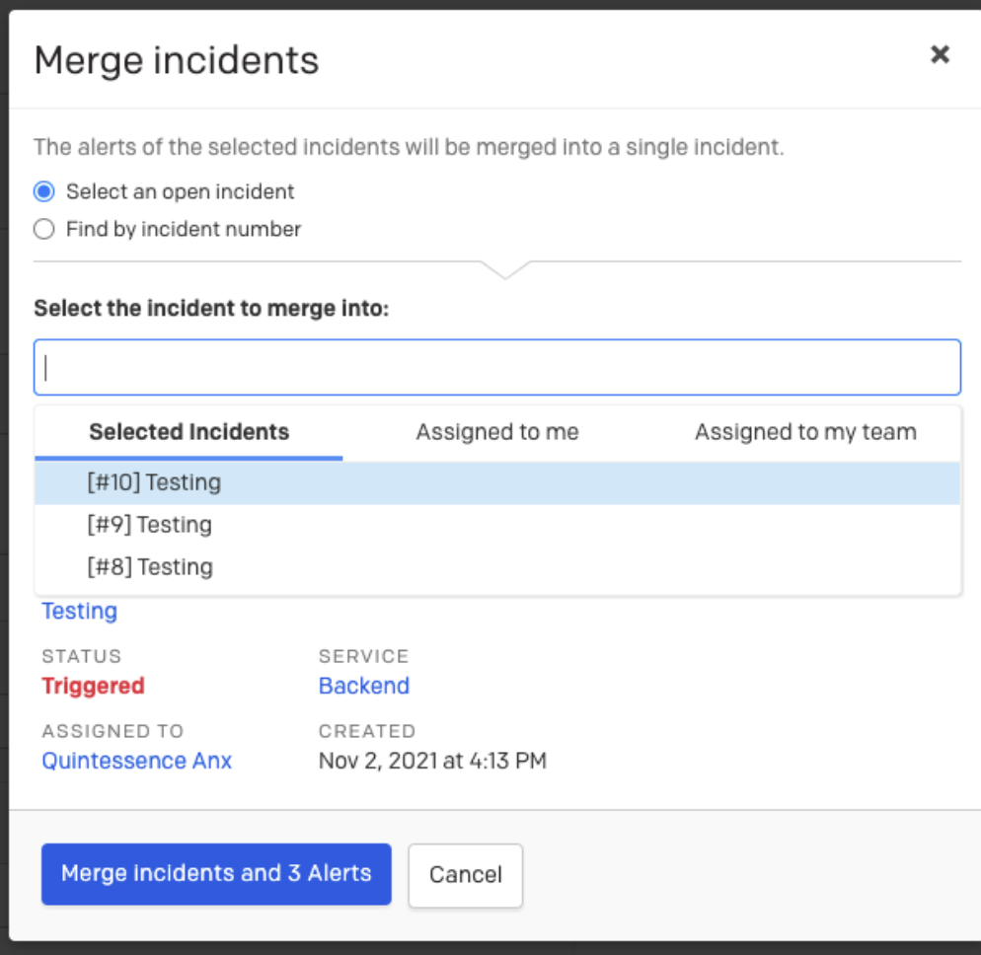The height and width of the screenshot is (955, 981).
Task: Switch to the Selected Incidents tab
Action: tap(189, 432)
